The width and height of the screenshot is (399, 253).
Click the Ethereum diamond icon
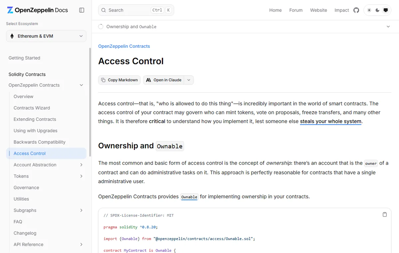click(12, 36)
